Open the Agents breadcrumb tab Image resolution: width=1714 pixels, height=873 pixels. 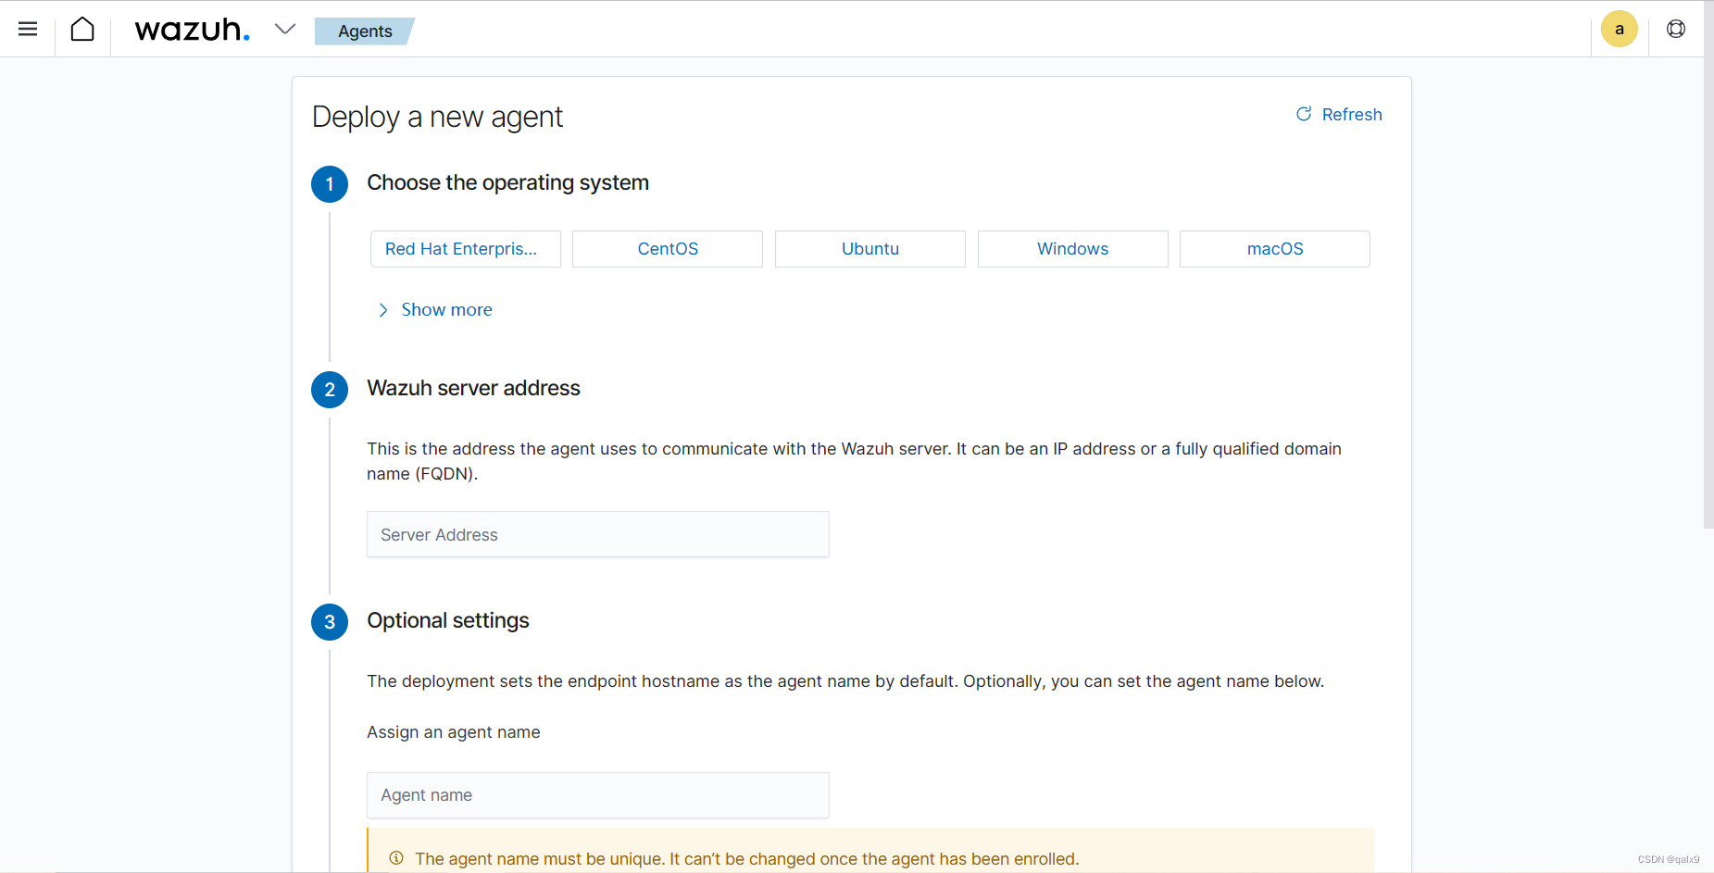[365, 31]
